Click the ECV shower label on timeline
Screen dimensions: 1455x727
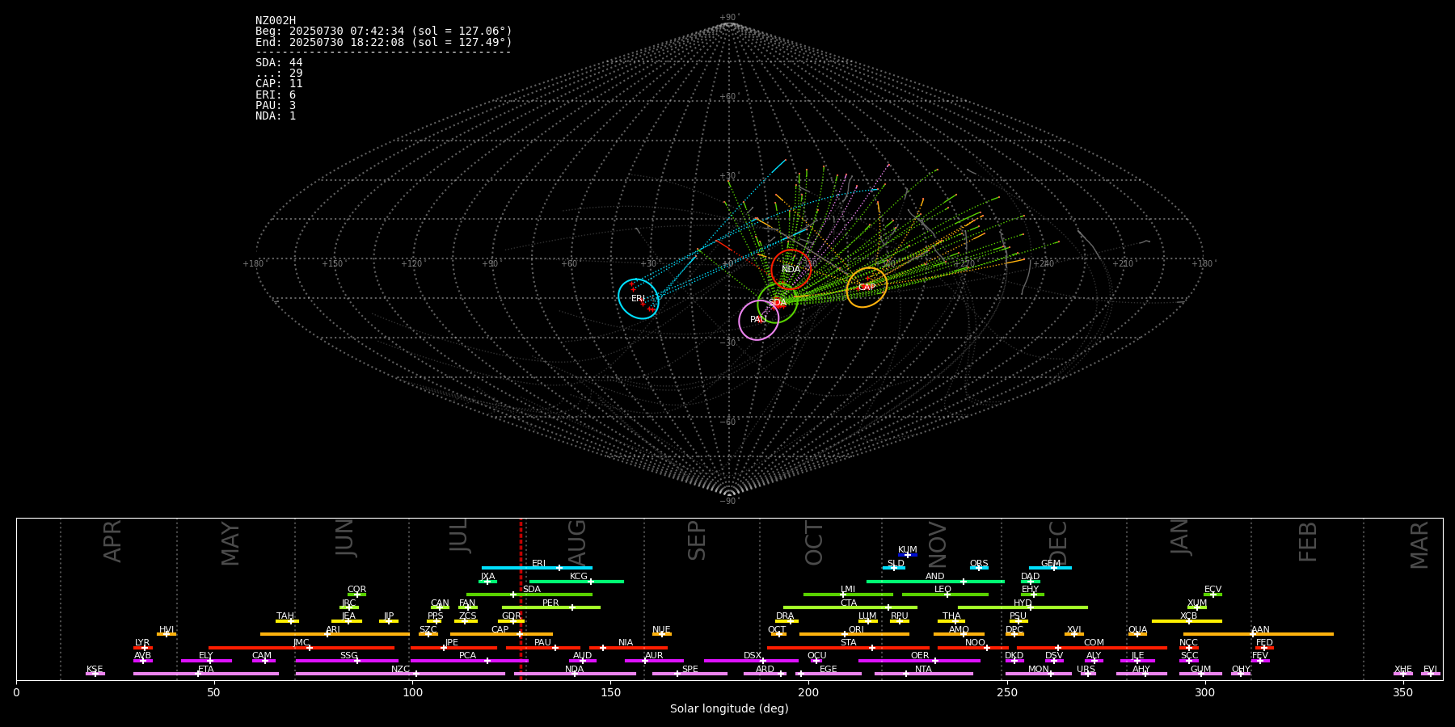1212,590
